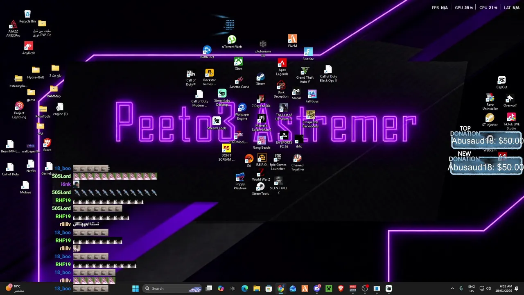Open StreamLabels desktop shortcut
This screenshot has width=524, height=295.
point(217,123)
